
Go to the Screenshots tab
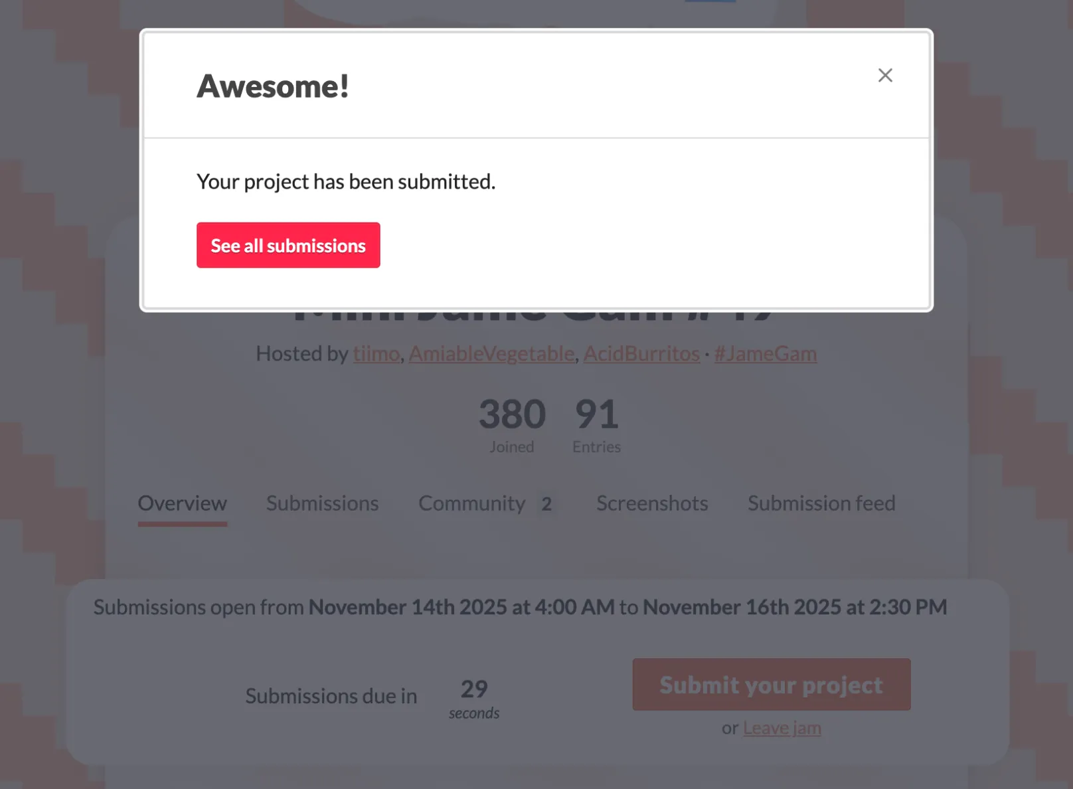tap(652, 503)
